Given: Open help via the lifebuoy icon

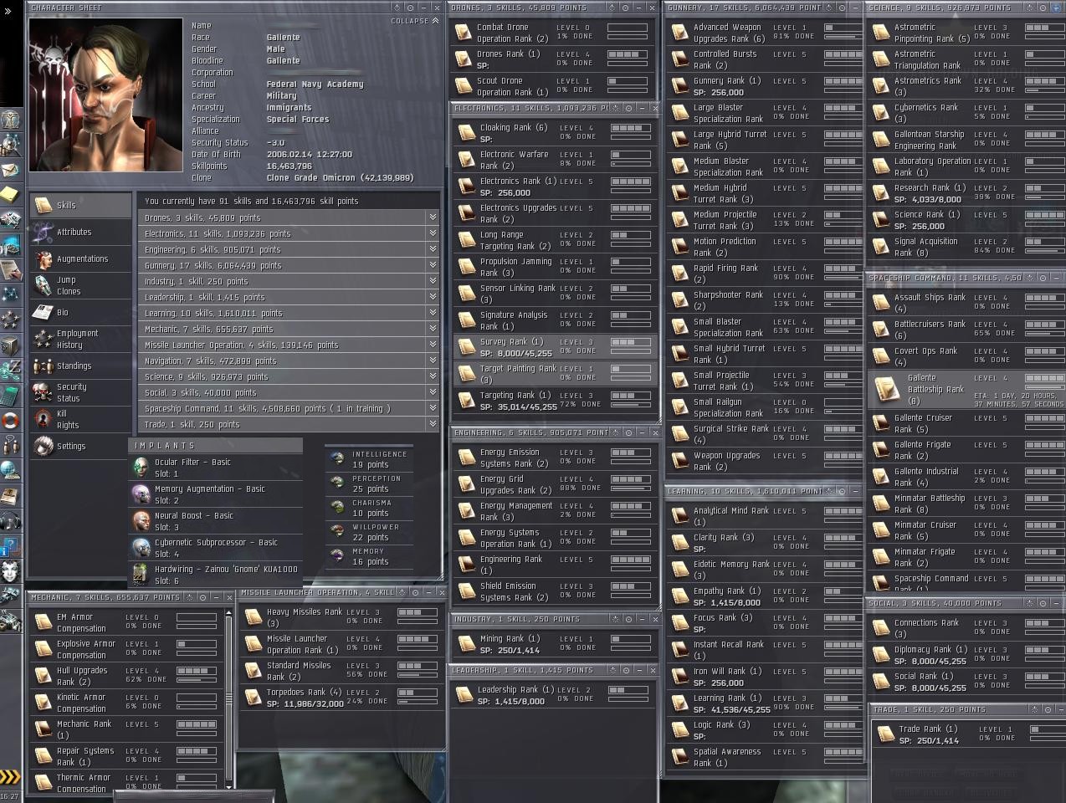Looking at the screenshot, I should click(x=10, y=420).
